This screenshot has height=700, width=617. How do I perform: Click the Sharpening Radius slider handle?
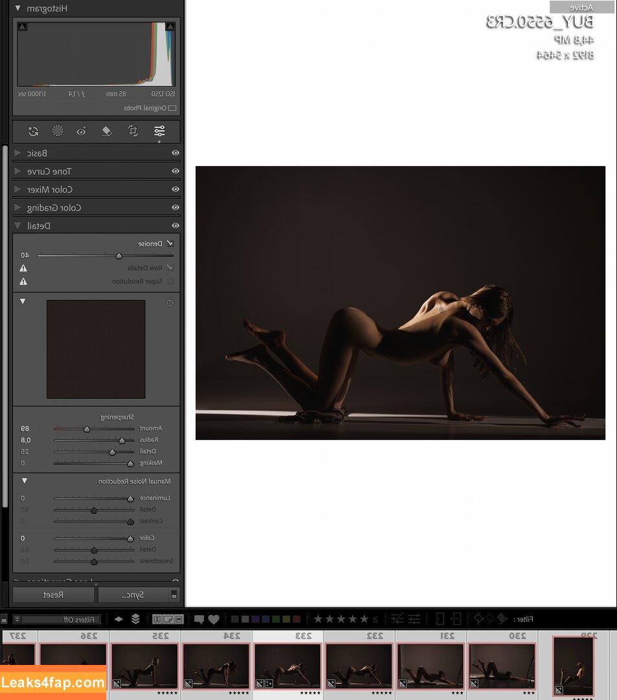(122, 441)
